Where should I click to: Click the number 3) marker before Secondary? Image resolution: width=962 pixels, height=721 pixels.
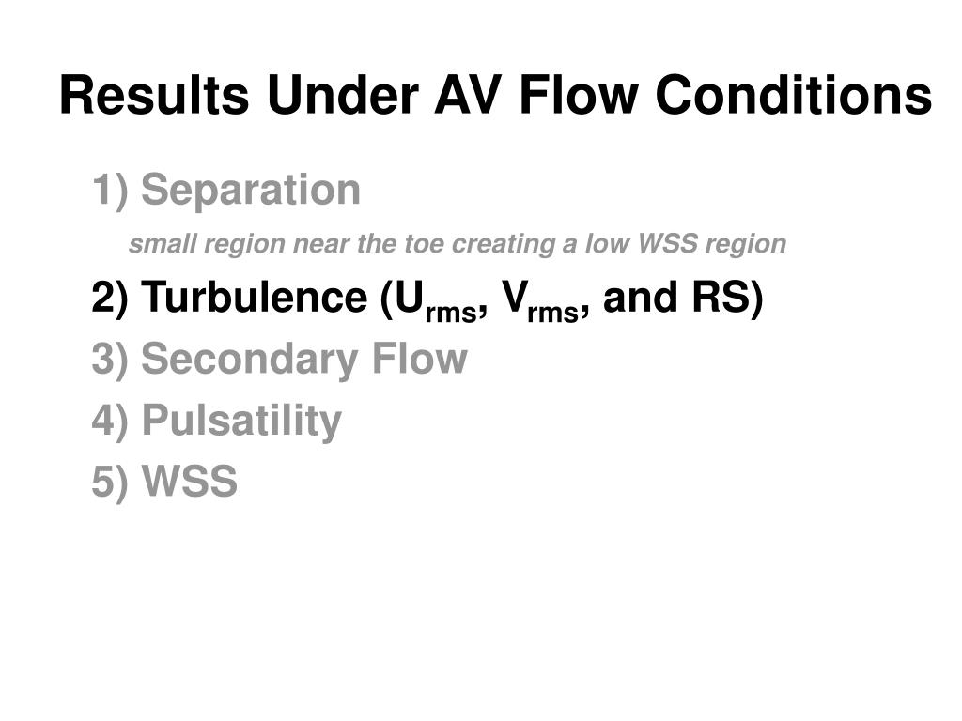coord(110,359)
